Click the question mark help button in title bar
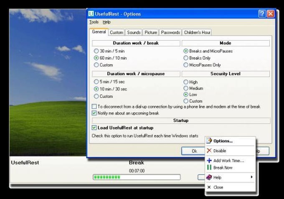This screenshot has height=199, width=284. pyautogui.click(x=262, y=14)
